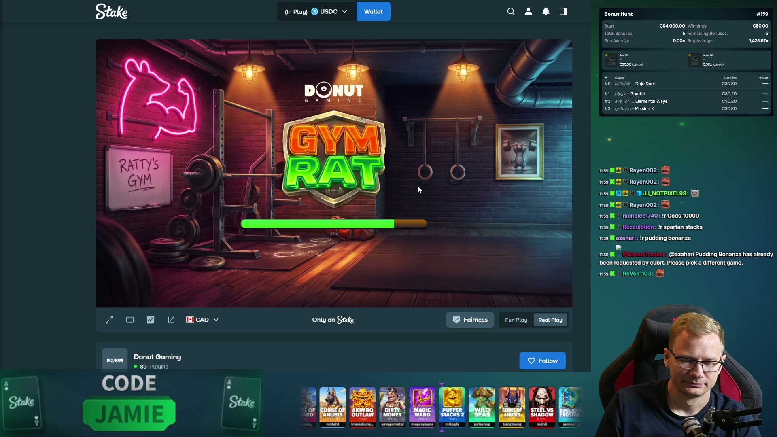Viewport: 777px width, 437px height.
Task: Click the 1,428.57x required average value
Action: tap(758, 41)
